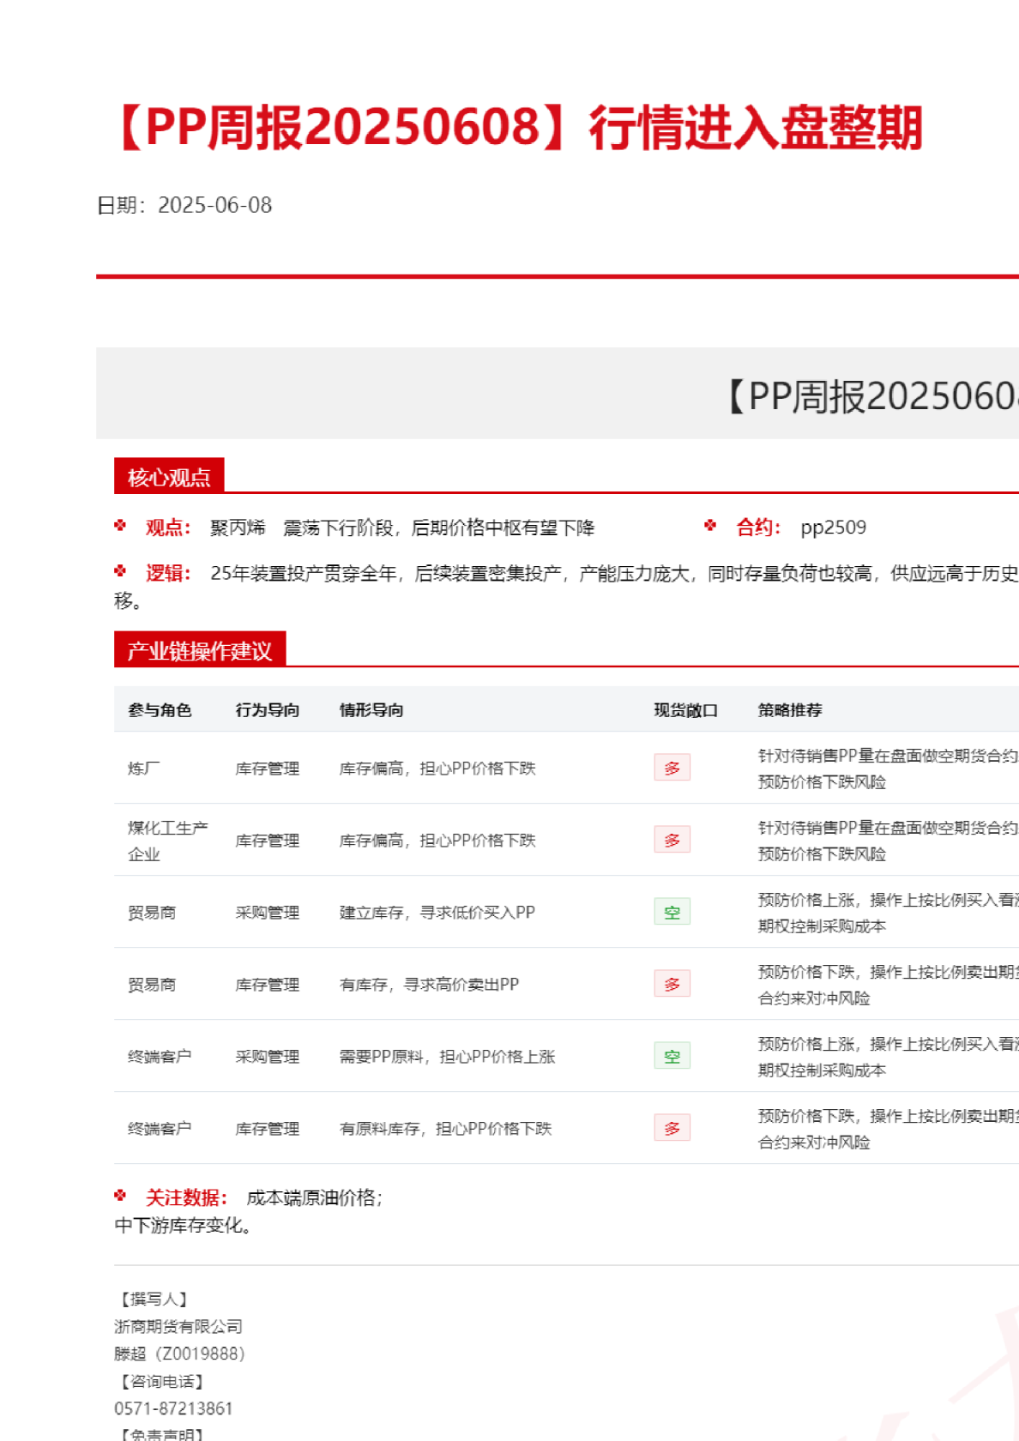Click the 多 badge in 煤化工生产企业 row
This screenshot has height=1441, width=1019.
tap(672, 840)
